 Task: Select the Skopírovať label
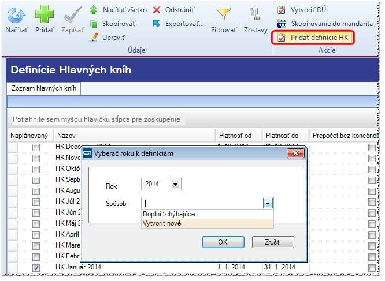point(119,24)
